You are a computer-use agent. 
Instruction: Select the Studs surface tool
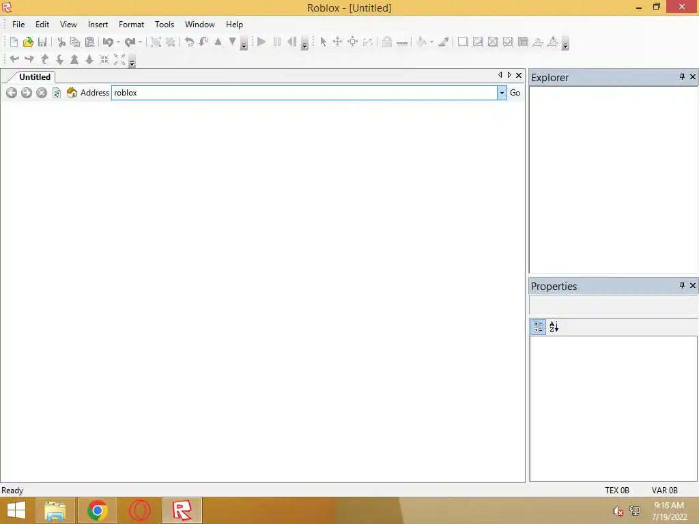pyautogui.click(x=508, y=42)
